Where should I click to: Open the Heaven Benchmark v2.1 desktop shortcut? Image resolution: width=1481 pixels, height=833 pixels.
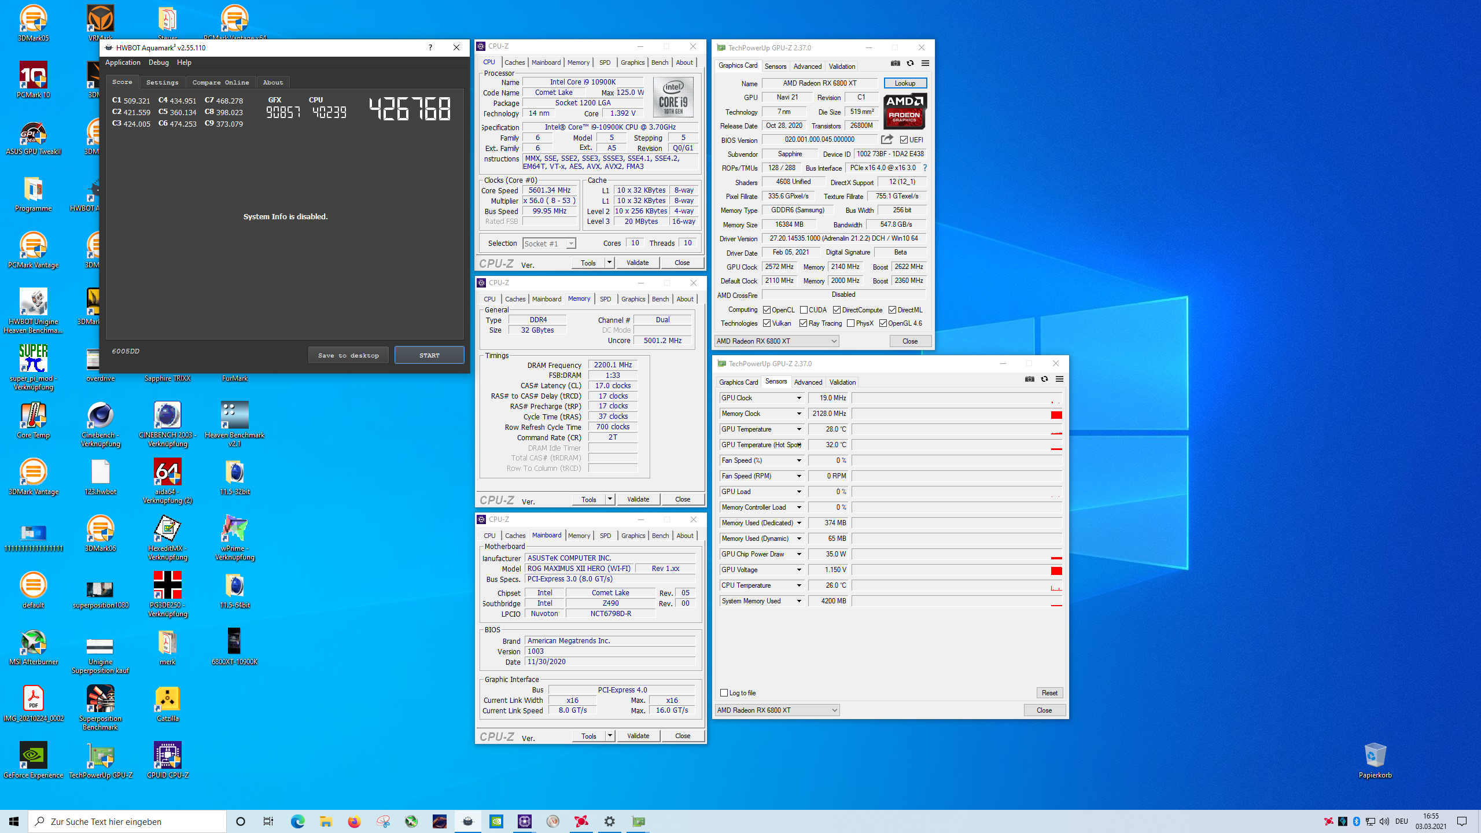[x=235, y=425]
